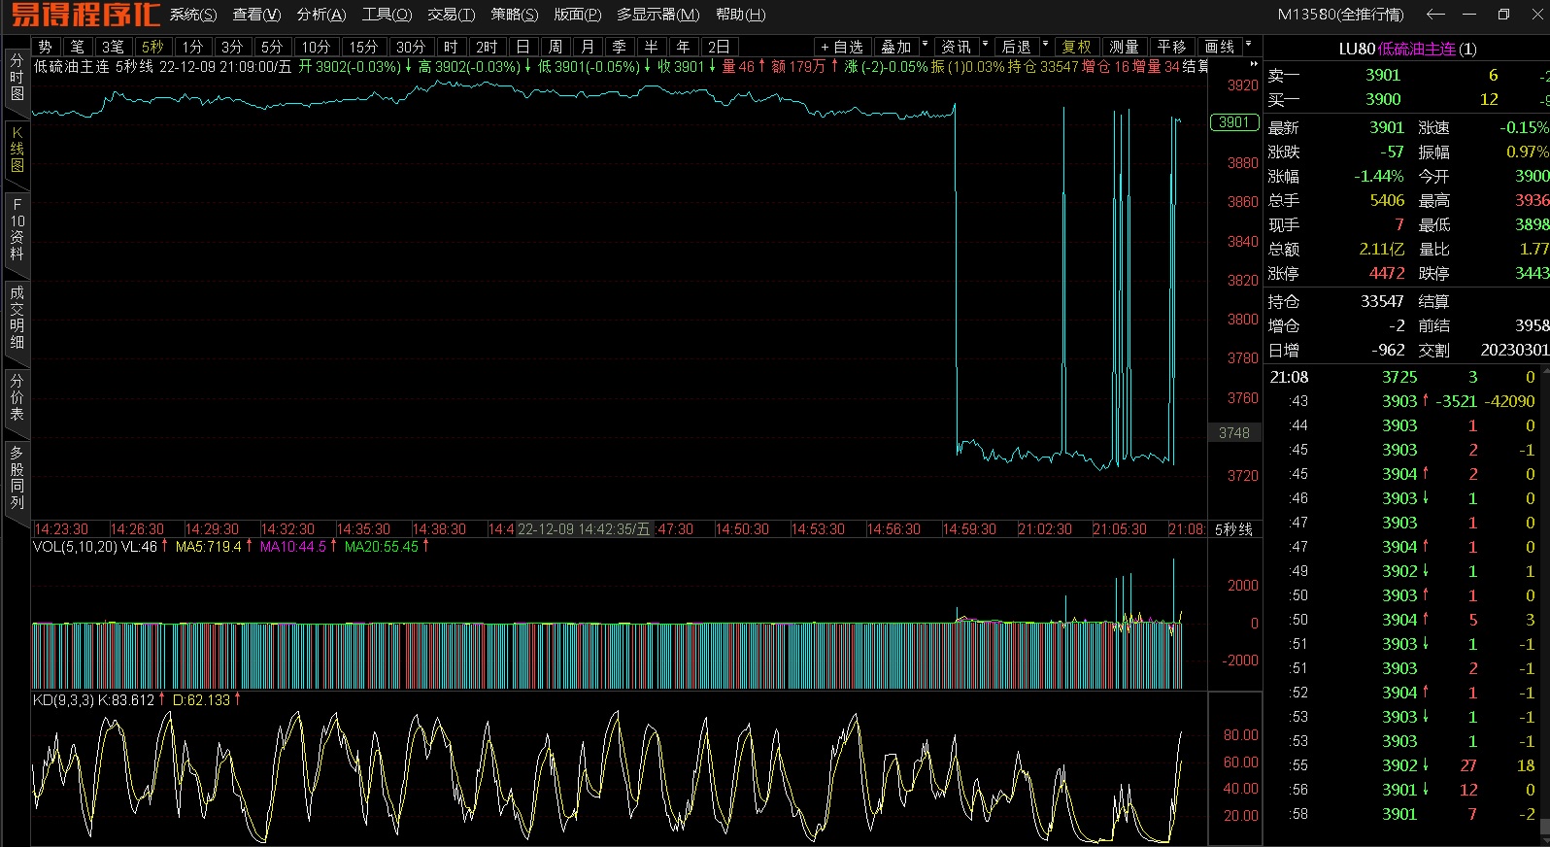This screenshot has width=1550, height=847.
Task: Open the 版面(P) menu
Action: click(x=578, y=15)
